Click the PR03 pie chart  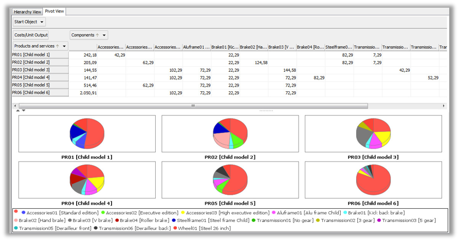pyautogui.click(x=373, y=133)
